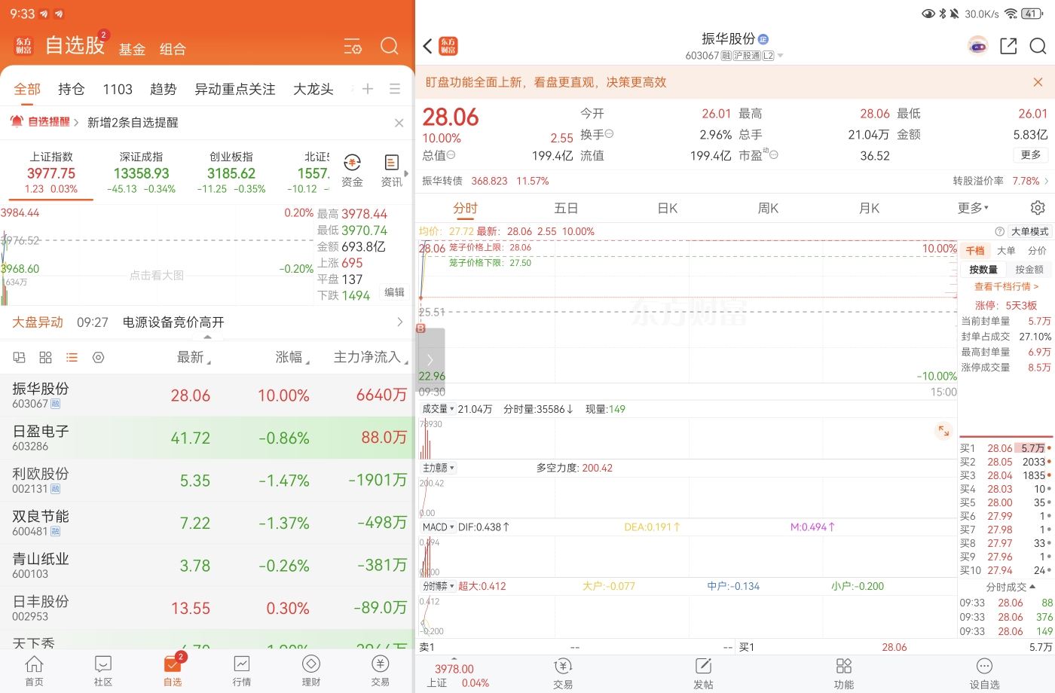This screenshot has width=1055, height=693.
Task: Open 交易 icon in stock bottom bar
Action: [563, 673]
